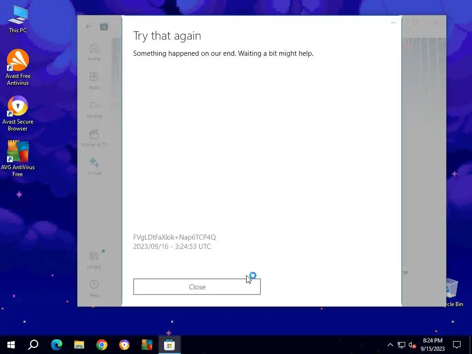Go back using Store back arrow
The height and width of the screenshot is (354, 472).
(x=88, y=26)
